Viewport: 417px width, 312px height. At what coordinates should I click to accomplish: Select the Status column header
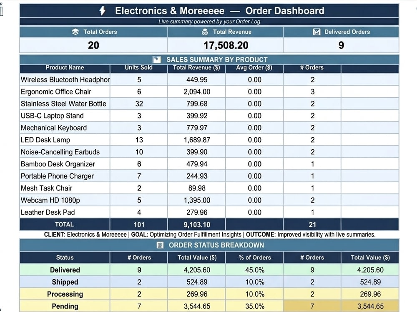[65, 258]
